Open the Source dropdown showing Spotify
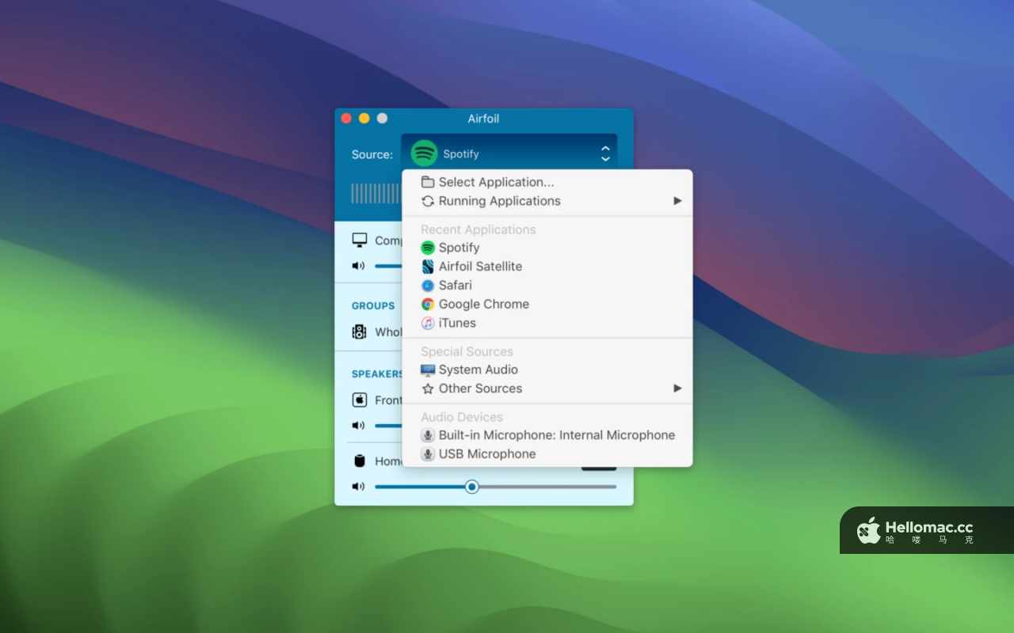The height and width of the screenshot is (633, 1014). pyautogui.click(x=509, y=154)
